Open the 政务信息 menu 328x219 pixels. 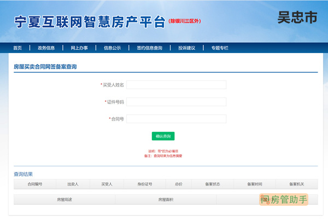click(x=46, y=48)
